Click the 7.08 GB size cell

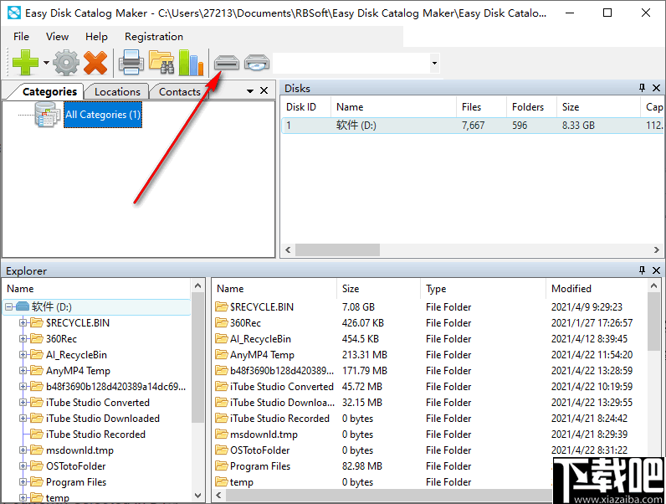(x=358, y=306)
